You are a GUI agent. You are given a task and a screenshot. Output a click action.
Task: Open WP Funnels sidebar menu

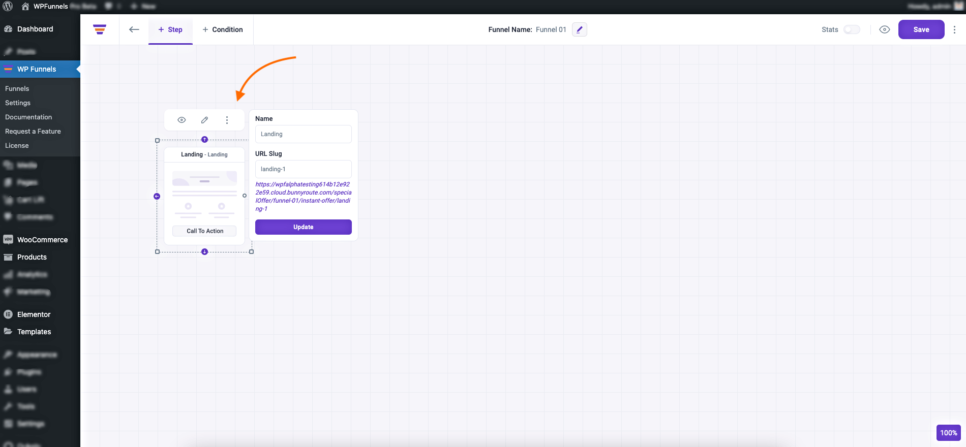pyautogui.click(x=40, y=69)
